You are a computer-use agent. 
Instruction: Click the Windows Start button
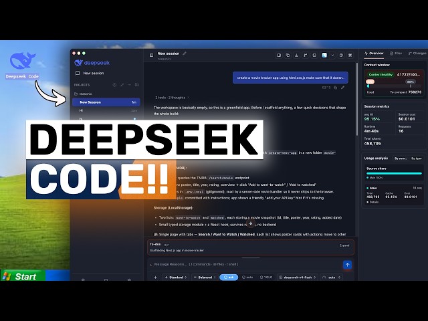pos(23,276)
